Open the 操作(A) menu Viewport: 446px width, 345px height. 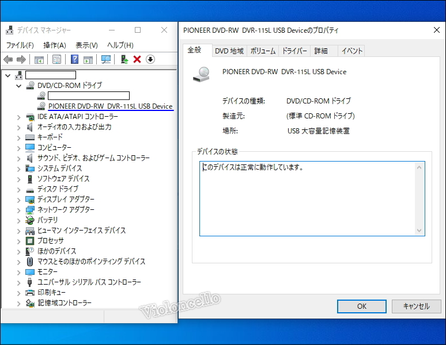point(55,45)
